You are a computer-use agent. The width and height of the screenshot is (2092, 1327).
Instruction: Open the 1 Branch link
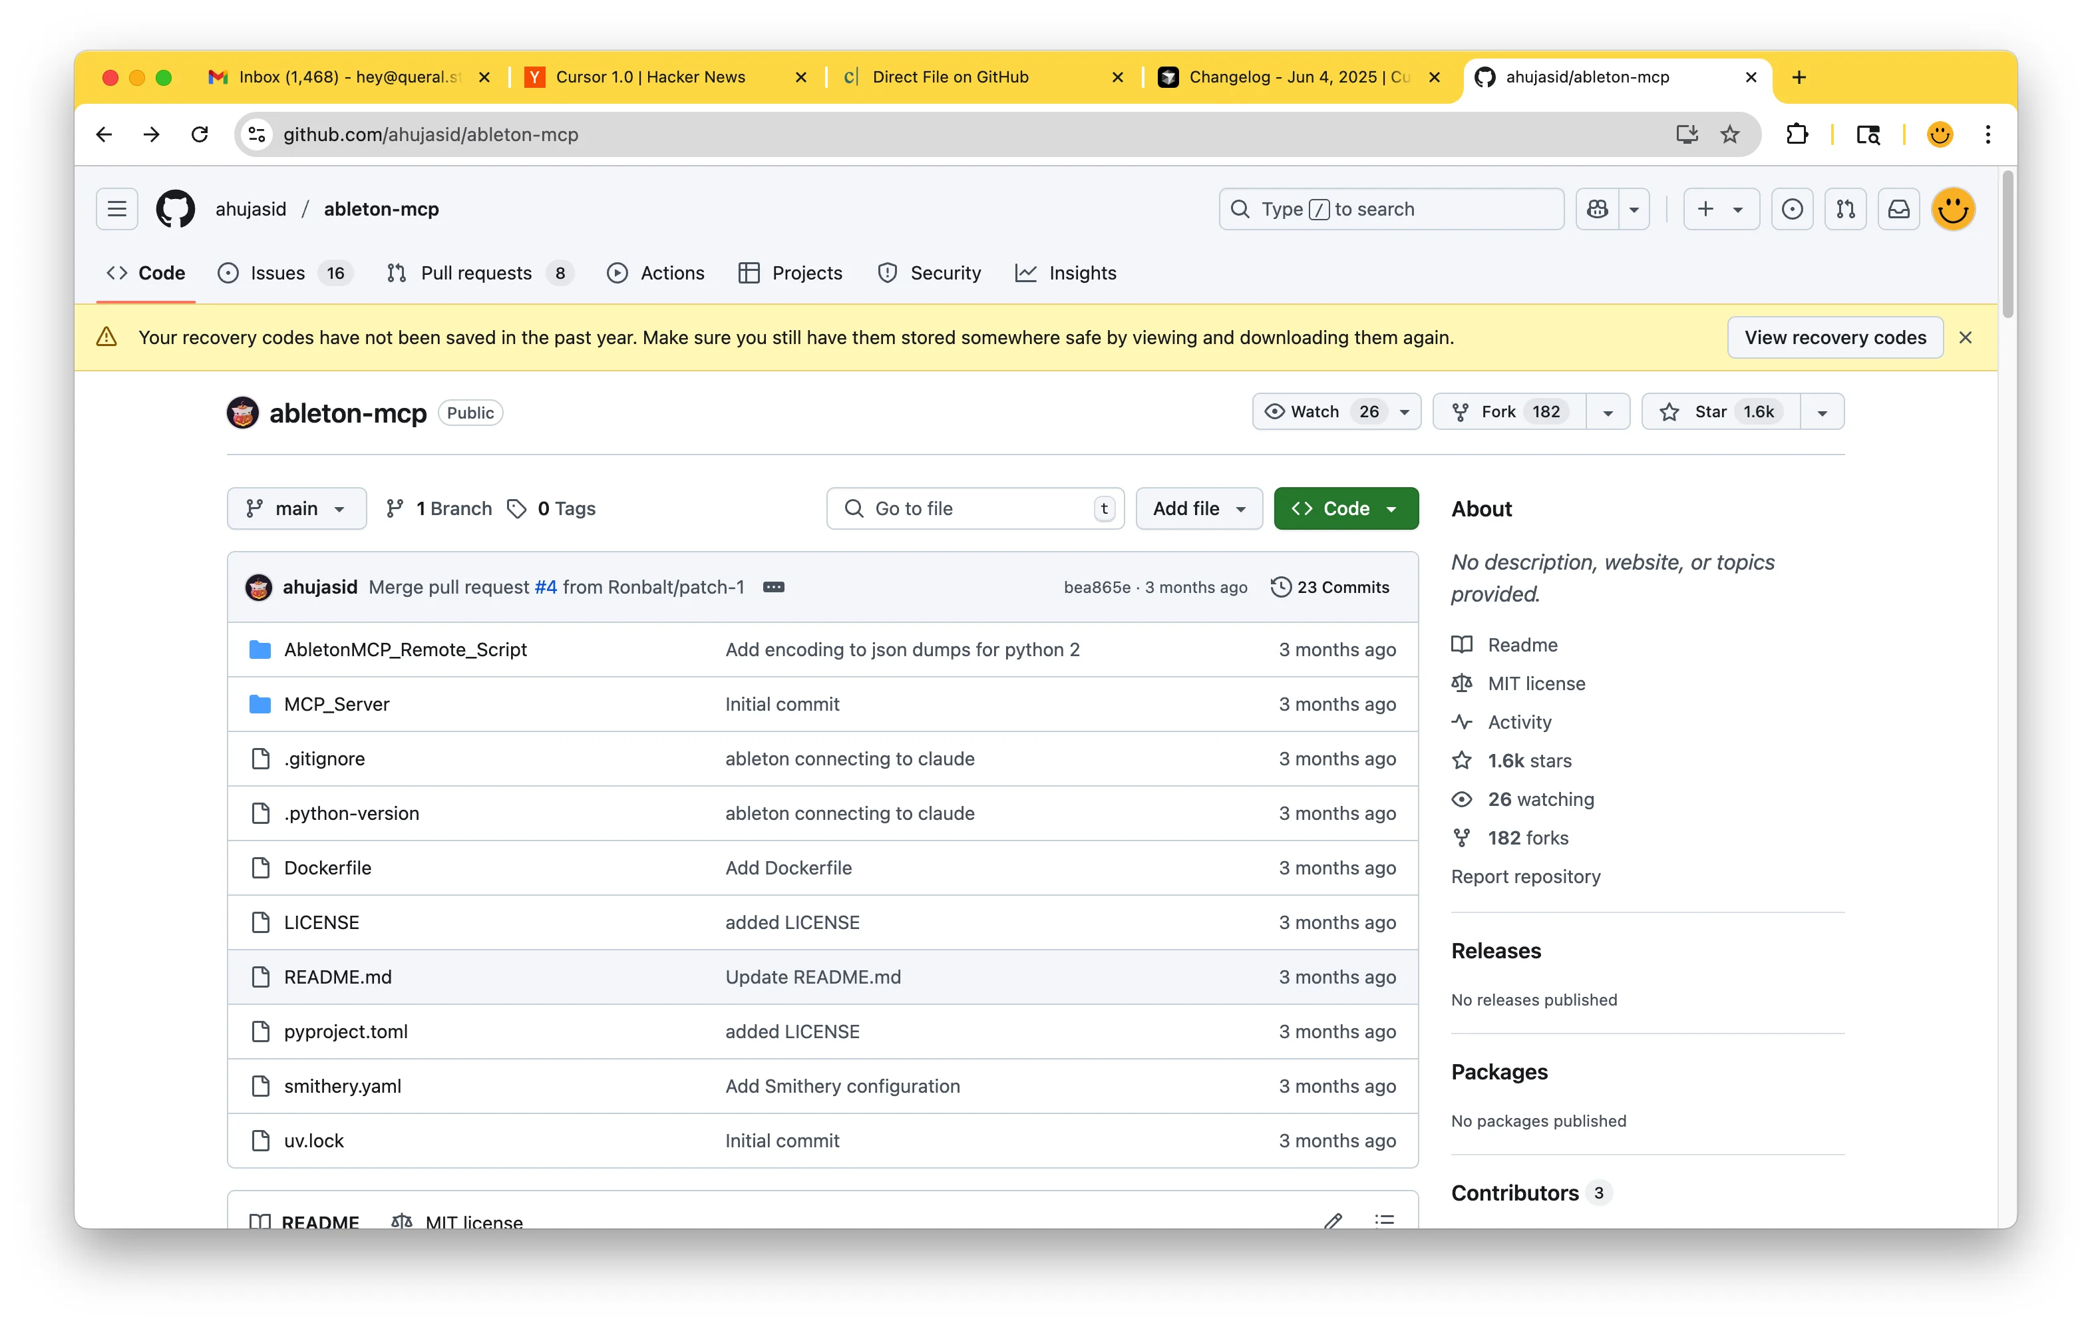coord(440,508)
